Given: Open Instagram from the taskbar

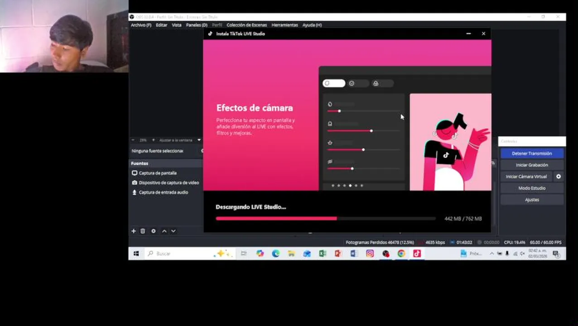Looking at the screenshot, I should click(x=370, y=254).
